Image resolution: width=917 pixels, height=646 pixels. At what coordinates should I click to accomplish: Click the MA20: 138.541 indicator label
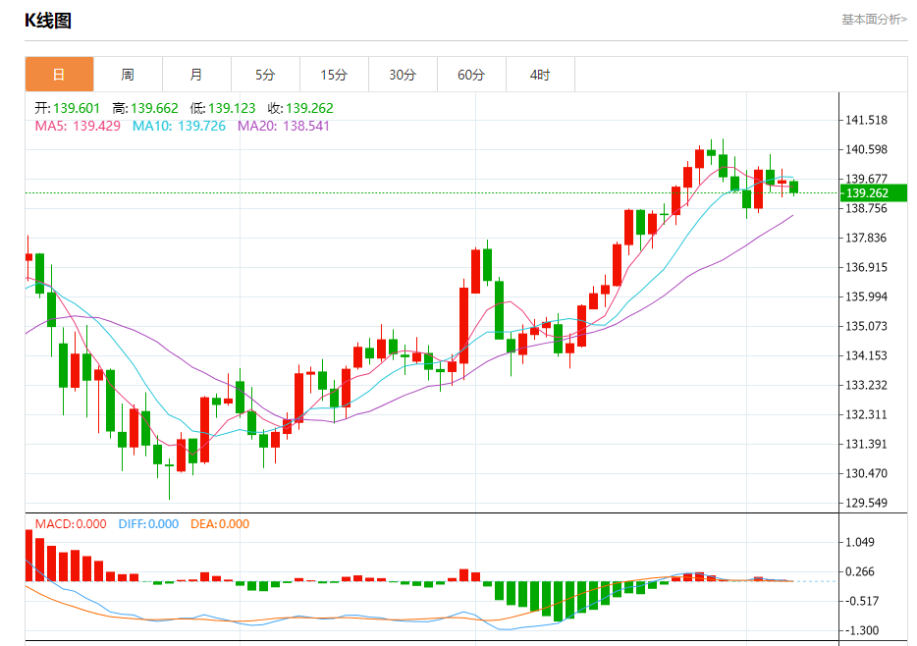pyautogui.click(x=284, y=126)
